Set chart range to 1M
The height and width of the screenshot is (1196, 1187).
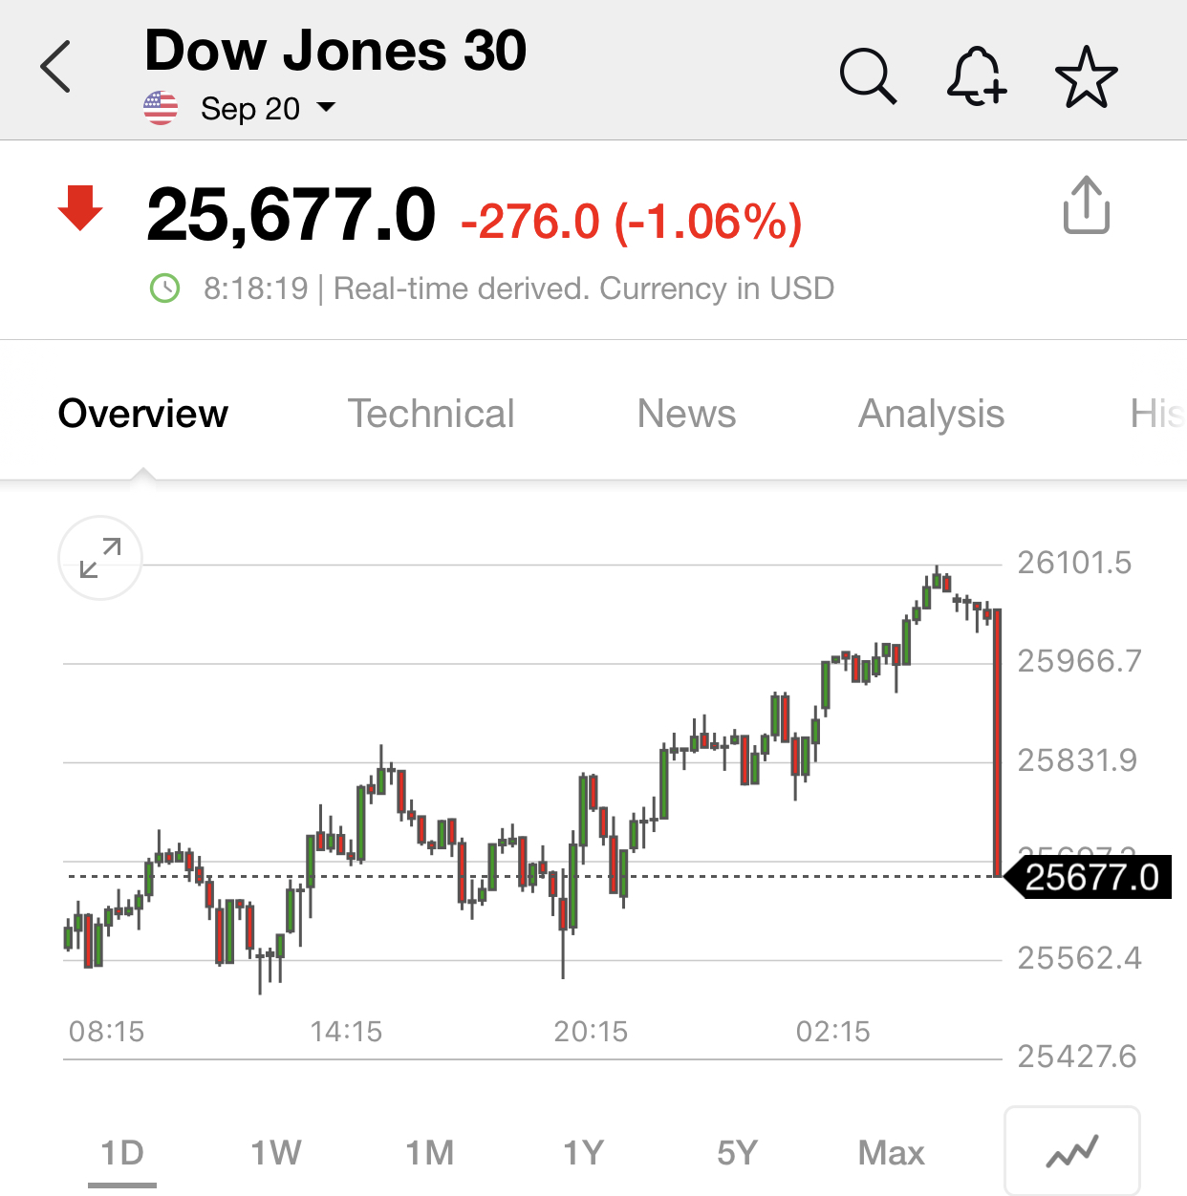(430, 1153)
